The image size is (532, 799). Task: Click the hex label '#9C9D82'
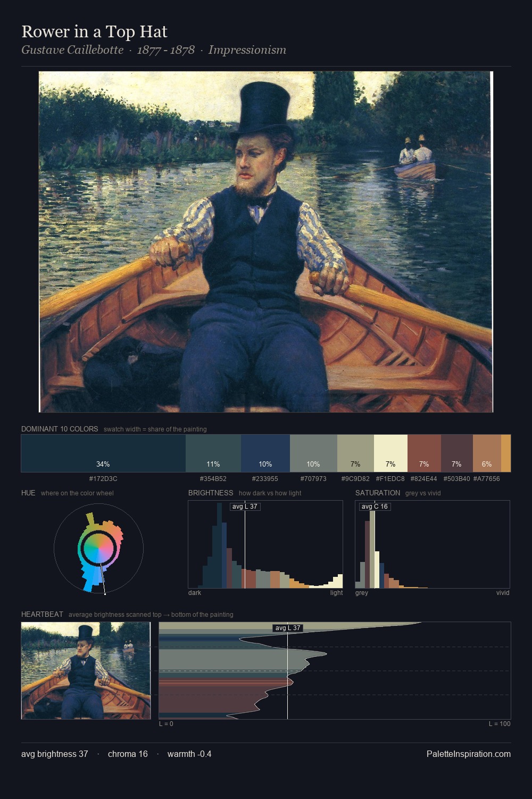pyautogui.click(x=355, y=478)
